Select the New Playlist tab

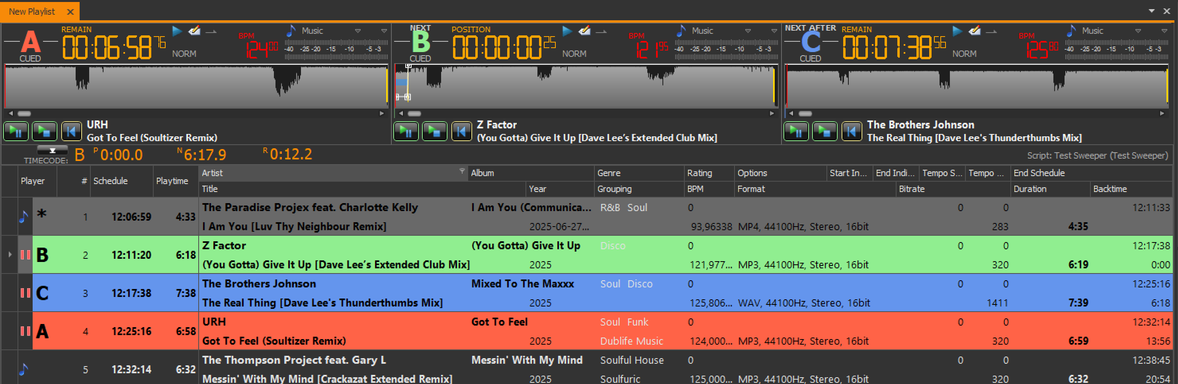[x=32, y=12]
